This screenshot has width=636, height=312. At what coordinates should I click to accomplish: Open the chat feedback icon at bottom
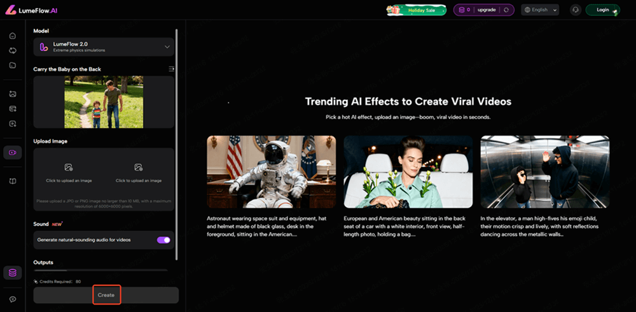tap(13, 299)
